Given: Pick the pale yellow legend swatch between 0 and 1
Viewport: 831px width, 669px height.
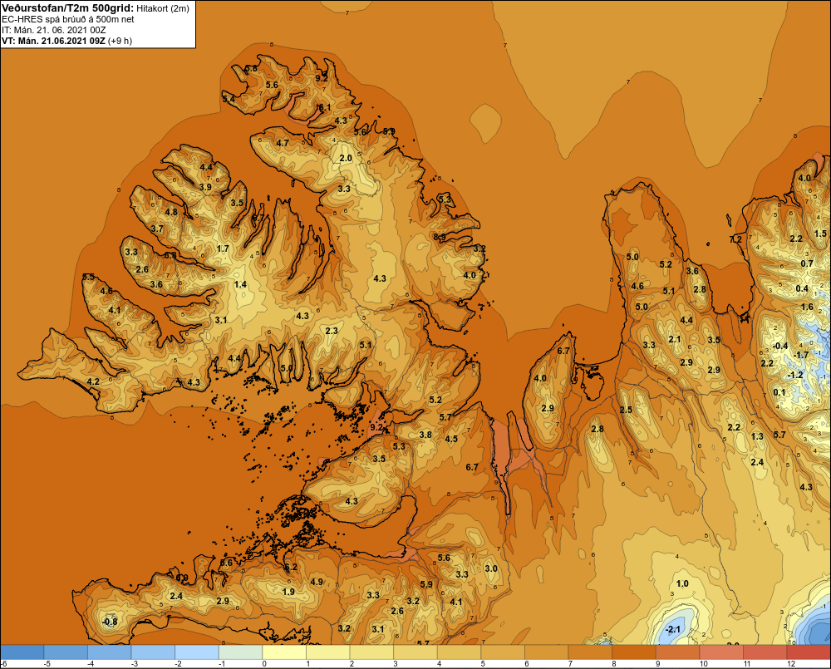Looking at the screenshot, I should coord(284,652).
